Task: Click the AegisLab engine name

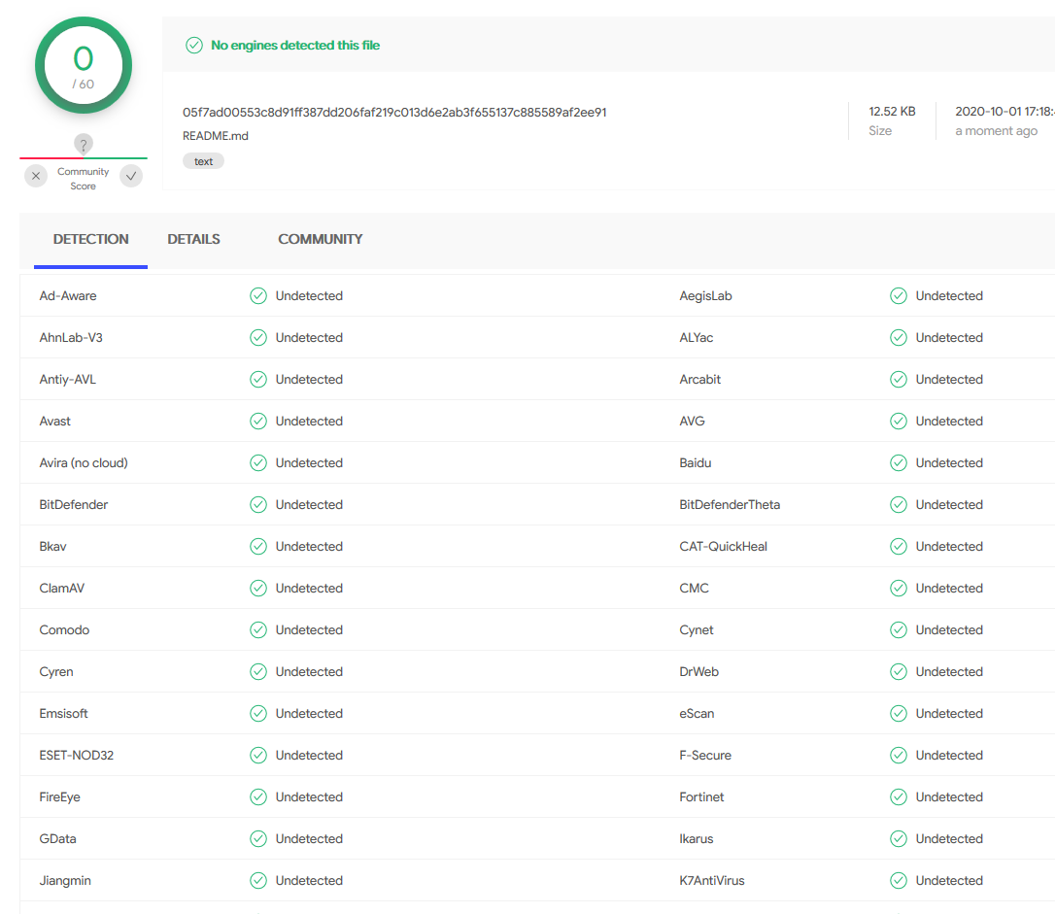Action: (706, 296)
